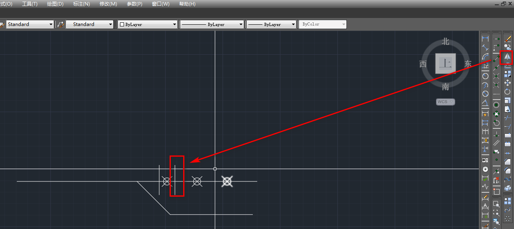Open the 标注(N) menu
The image size is (514, 229).
[x=81, y=4]
